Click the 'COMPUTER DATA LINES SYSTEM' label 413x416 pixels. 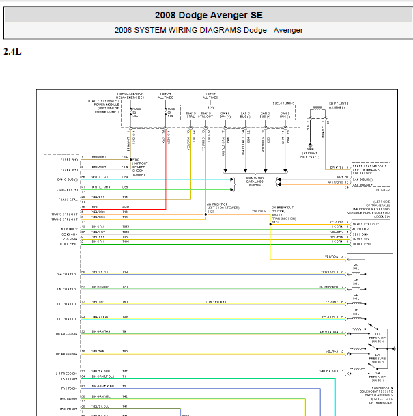(x=255, y=182)
